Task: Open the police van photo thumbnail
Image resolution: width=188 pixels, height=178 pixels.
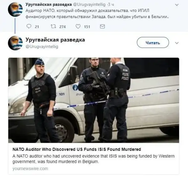Action: tap(94, 100)
